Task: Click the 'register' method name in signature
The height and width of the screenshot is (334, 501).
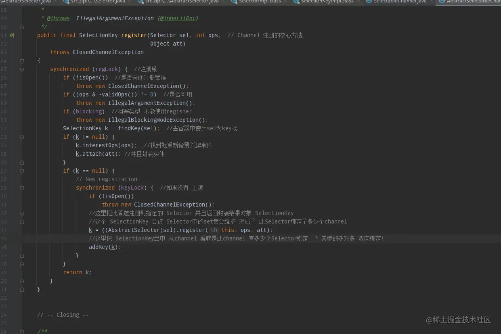Action: 134,35
